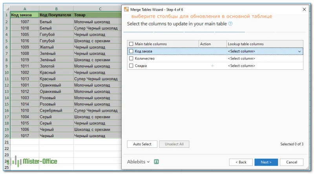
Task: Enable the Количество column checkbox
Action: pyautogui.click(x=131, y=58)
